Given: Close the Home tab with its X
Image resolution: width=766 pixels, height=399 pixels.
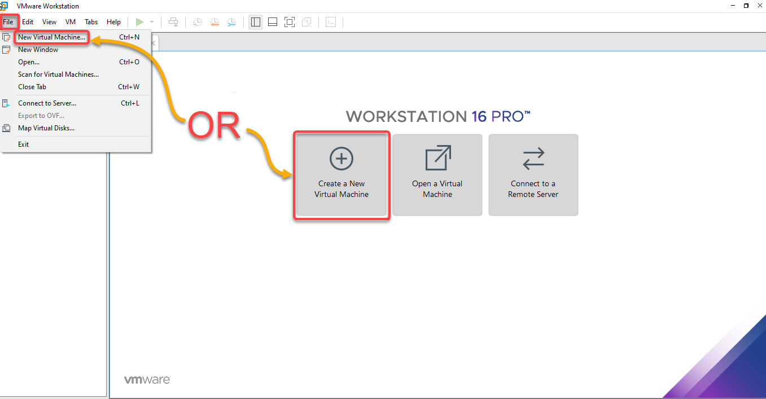Looking at the screenshot, I should point(154,43).
